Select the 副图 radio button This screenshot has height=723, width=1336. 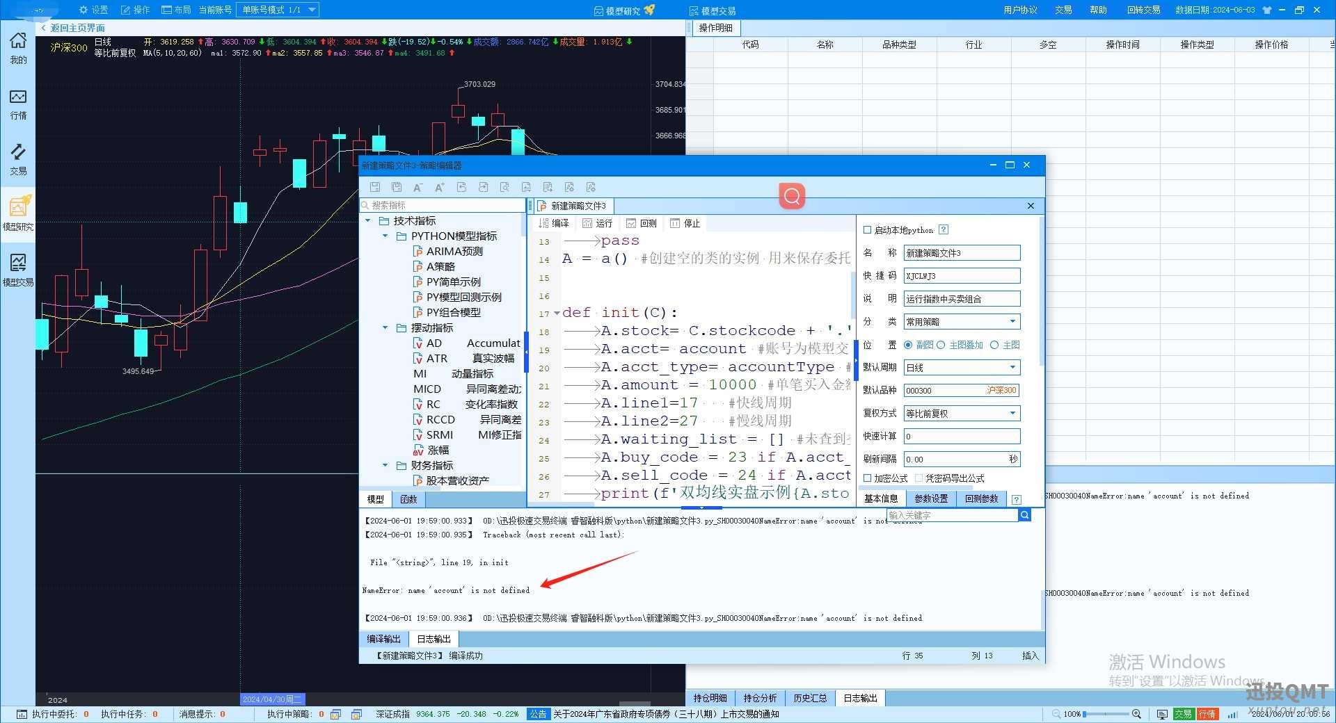point(908,345)
